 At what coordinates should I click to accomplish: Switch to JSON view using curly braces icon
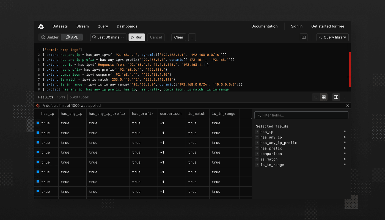point(316,97)
